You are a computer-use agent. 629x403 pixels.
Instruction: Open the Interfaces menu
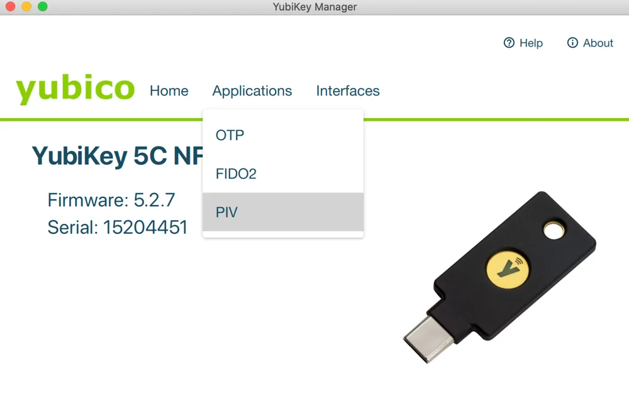click(x=348, y=91)
